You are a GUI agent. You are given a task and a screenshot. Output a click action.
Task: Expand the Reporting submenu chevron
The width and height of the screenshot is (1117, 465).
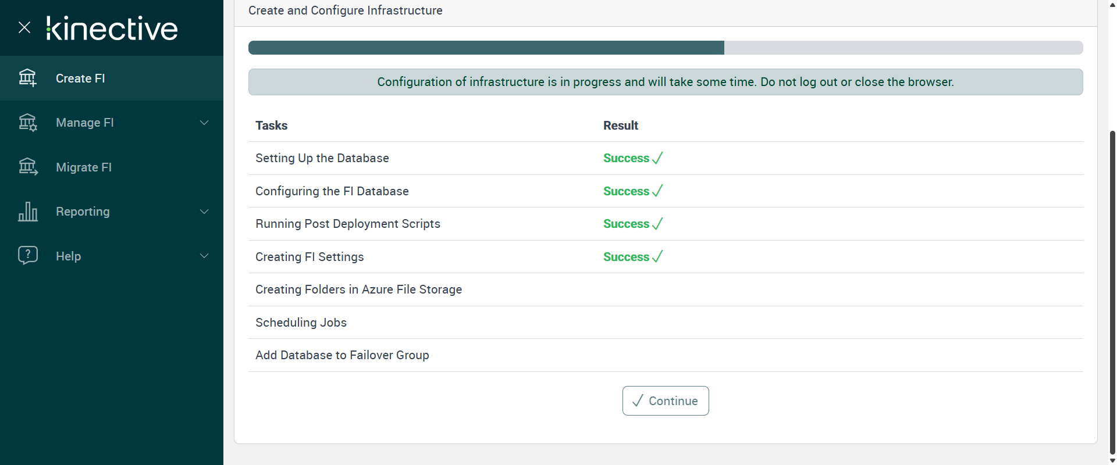(204, 212)
